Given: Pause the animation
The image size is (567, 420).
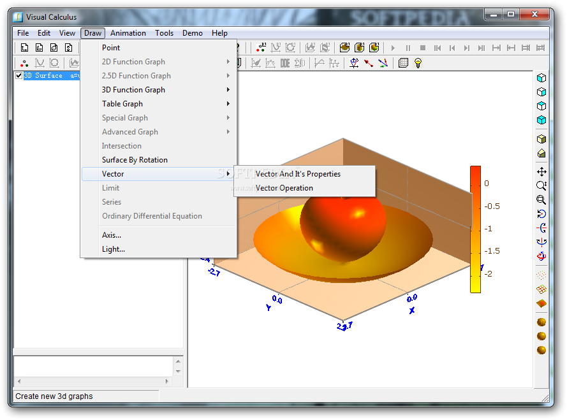Looking at the screenshot, I should tap(408, 48).
